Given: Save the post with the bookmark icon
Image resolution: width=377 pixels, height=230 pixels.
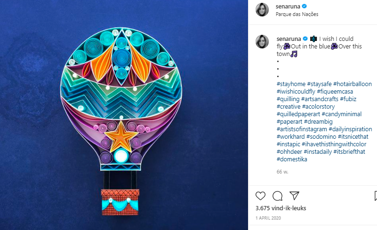Looking at the screenshot, I should click(375, 195).
